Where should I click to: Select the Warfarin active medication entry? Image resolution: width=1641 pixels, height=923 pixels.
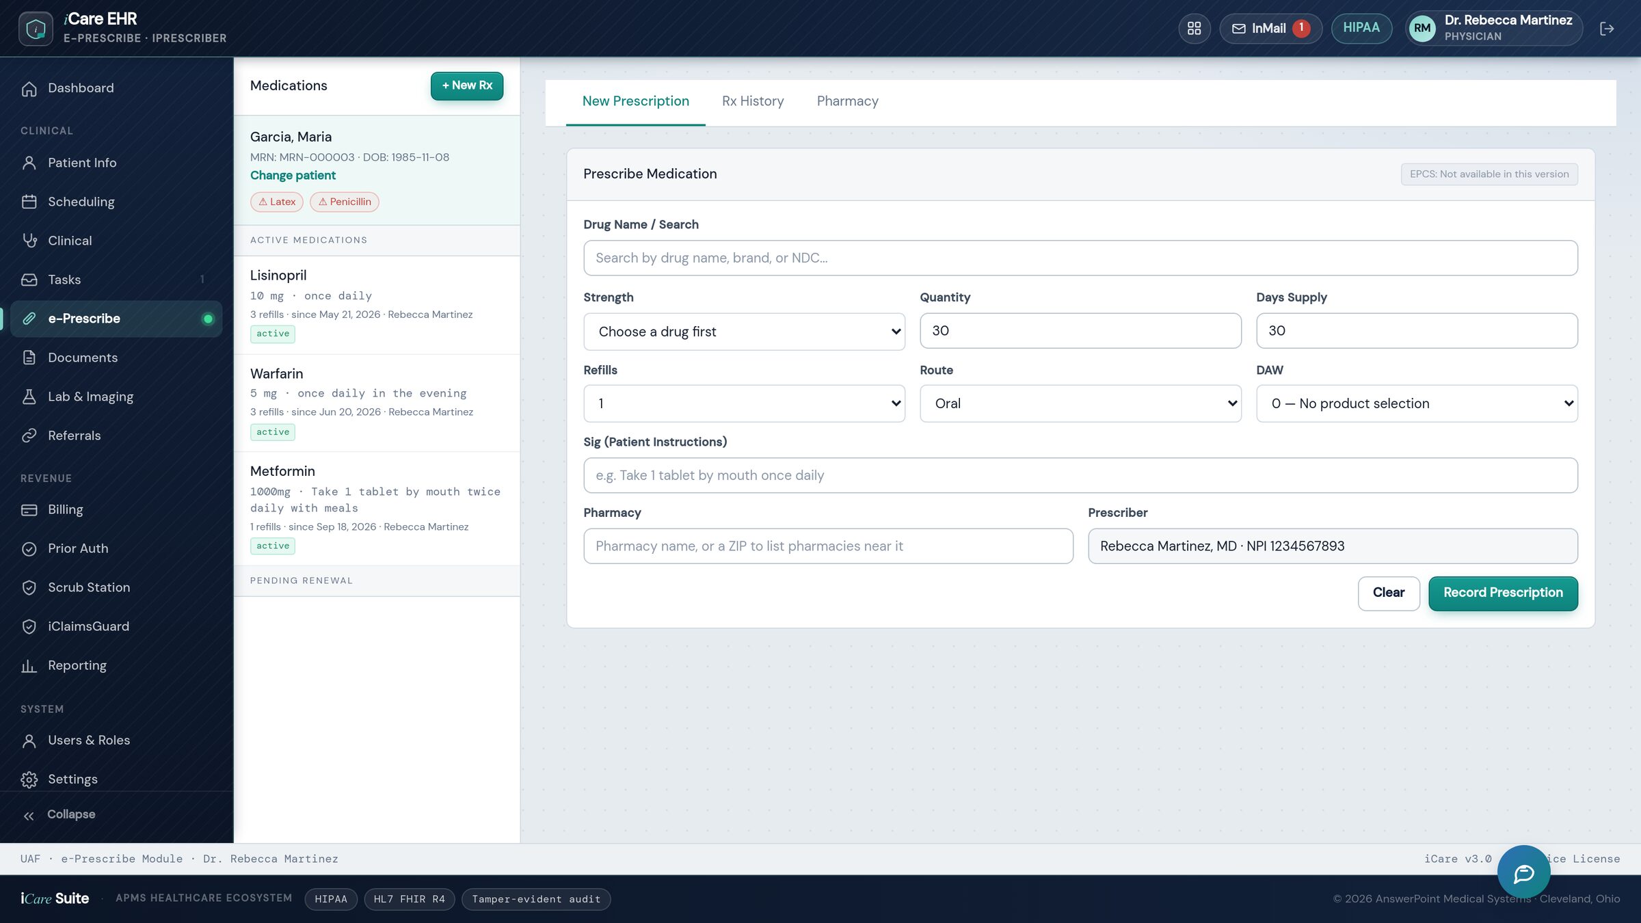pyautogui.click(x=377, y=403)
